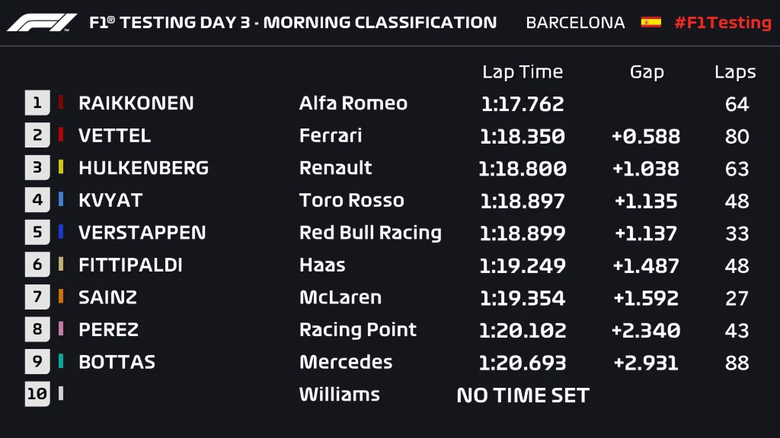Click the F1 logo in the header

(42, 23)
